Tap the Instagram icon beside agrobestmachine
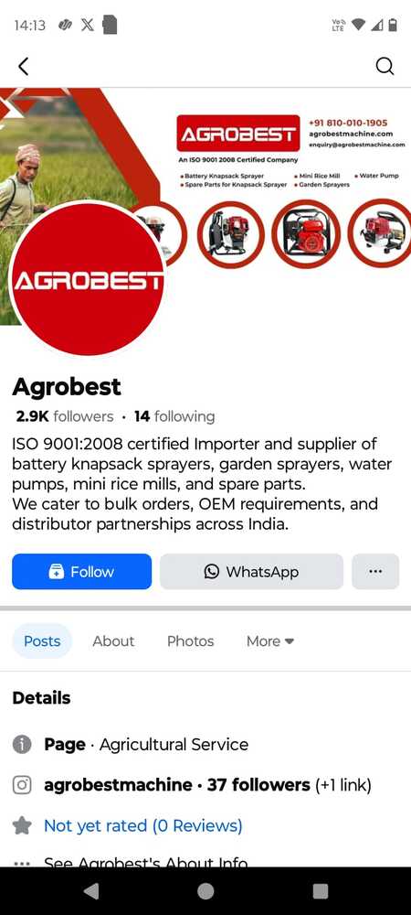The image size is (411, 915). [x=22, y=785]
